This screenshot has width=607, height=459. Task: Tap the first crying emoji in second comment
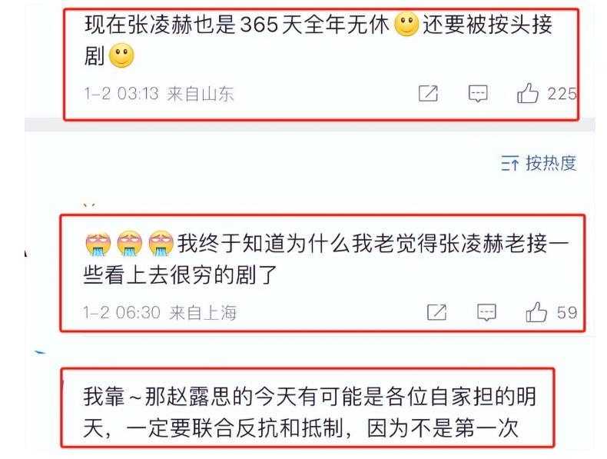tap(98, 243)
